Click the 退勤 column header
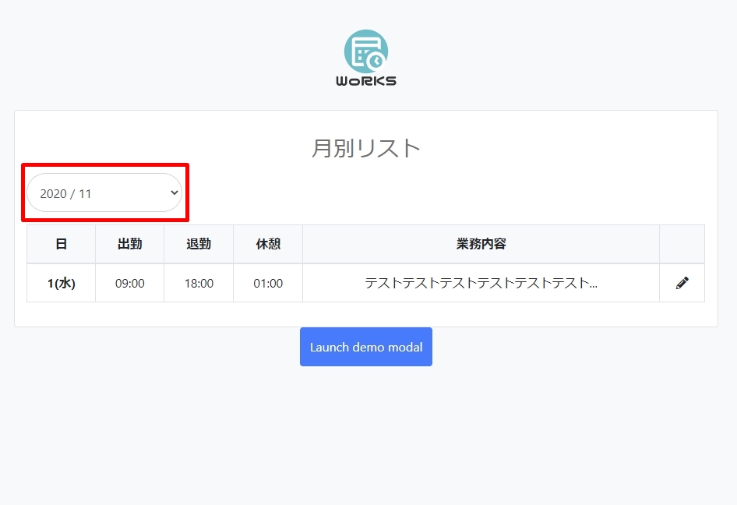 (x=199, y=244)
